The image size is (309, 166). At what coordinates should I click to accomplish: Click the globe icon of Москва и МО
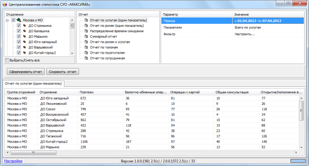[19, 20]
